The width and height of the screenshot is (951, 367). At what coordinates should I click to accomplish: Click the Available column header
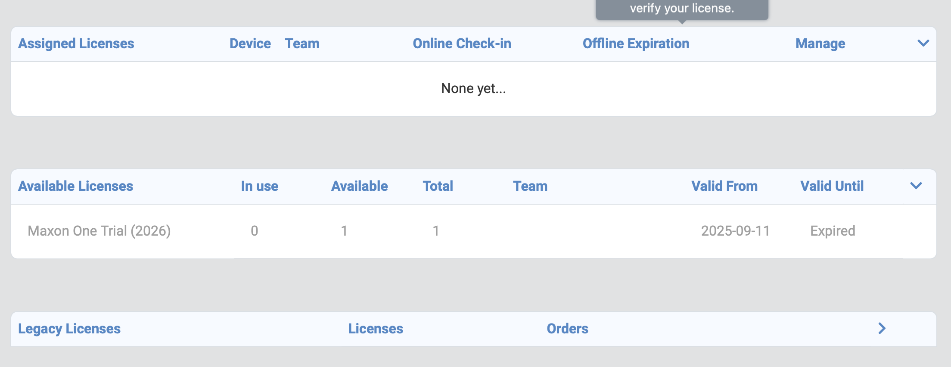tap(359, 186)
